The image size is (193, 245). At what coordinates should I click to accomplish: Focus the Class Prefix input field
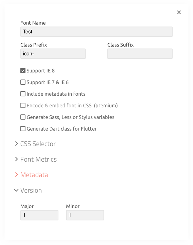tap(53, 54)
